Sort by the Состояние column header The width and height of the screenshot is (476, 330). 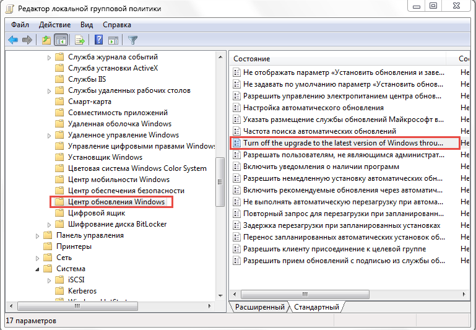[337, 59]
